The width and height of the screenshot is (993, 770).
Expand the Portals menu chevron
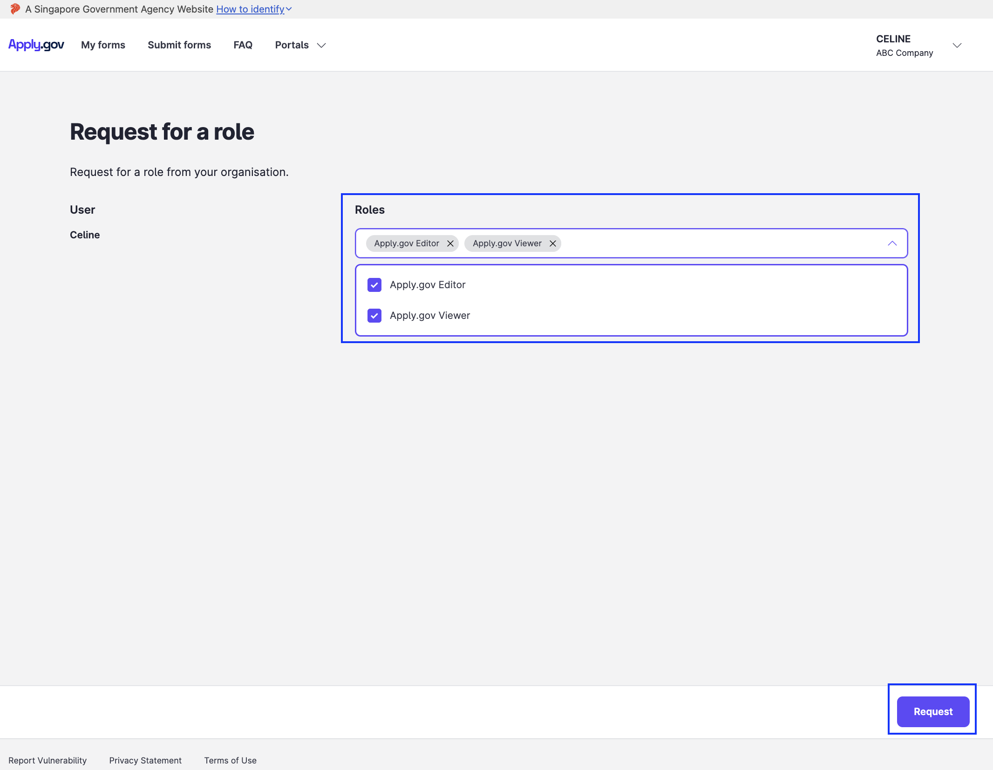pos(321,45)
